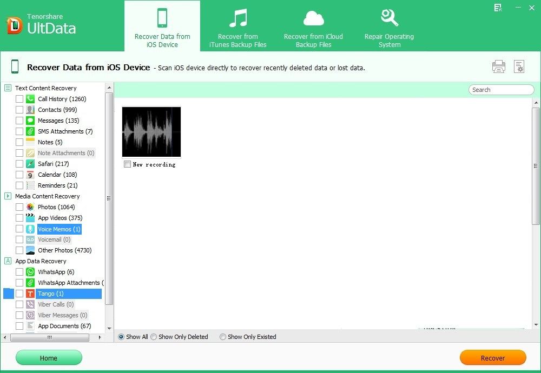Check the Call History checkbox
The image size is (541, 373).
click(x=19, y=99)
